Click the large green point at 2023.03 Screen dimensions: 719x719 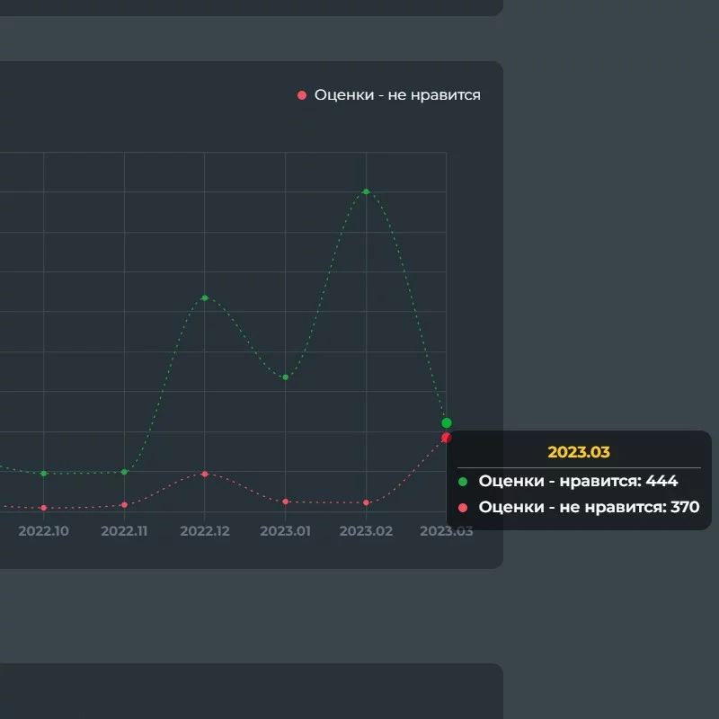(447, 422)
